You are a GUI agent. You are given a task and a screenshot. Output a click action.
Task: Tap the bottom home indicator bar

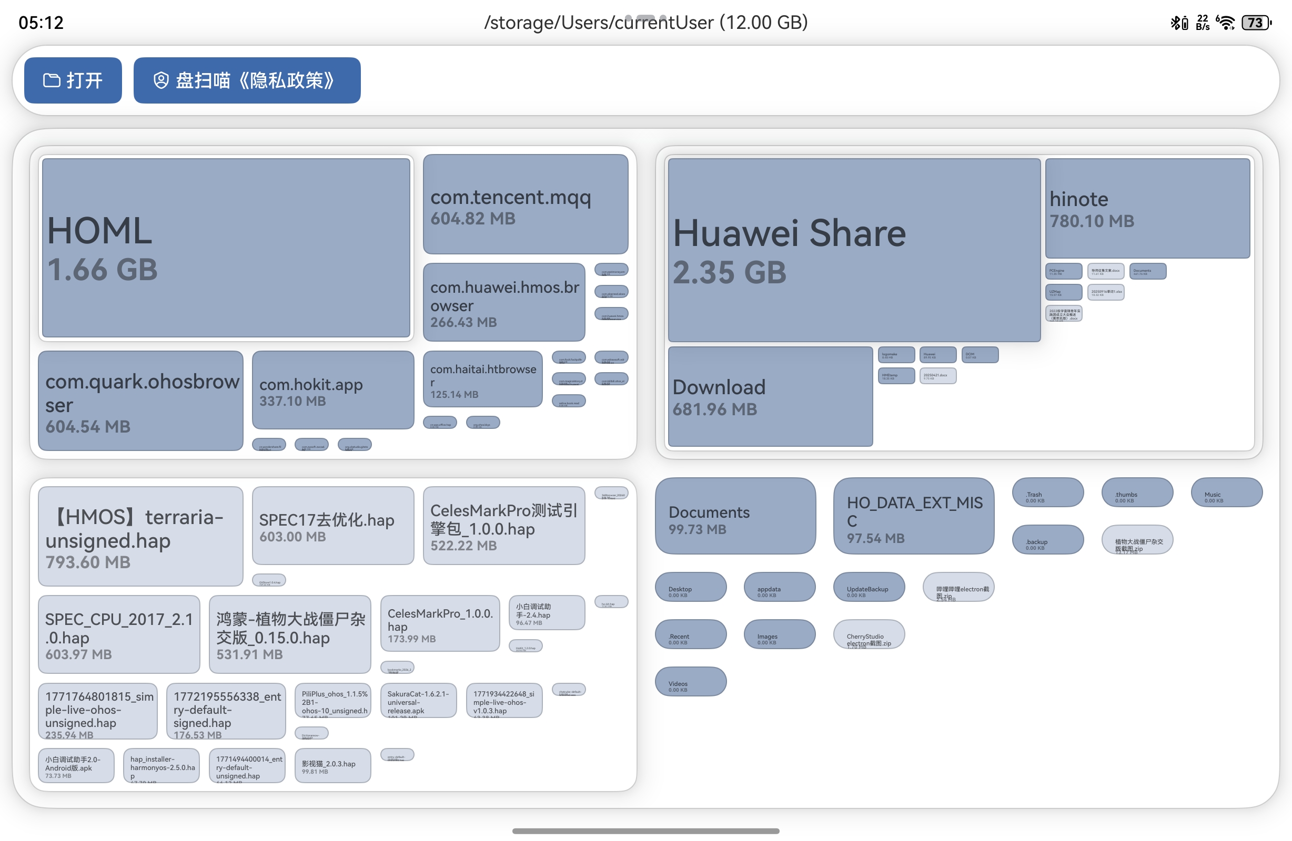tap(645, 831)
